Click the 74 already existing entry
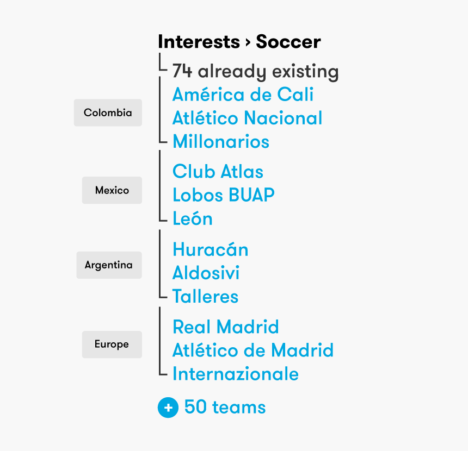Viewport: 468px width, 451px height. click(255, 72)
